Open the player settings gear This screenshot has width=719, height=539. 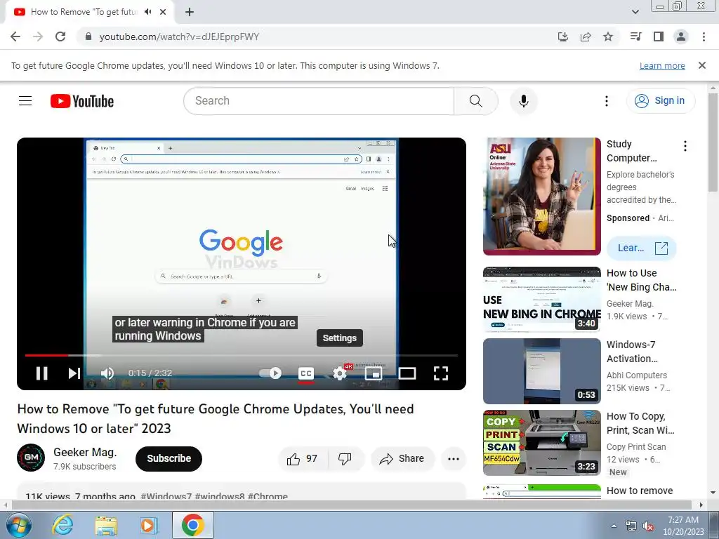pyautogui.click(x=340, y=373)
